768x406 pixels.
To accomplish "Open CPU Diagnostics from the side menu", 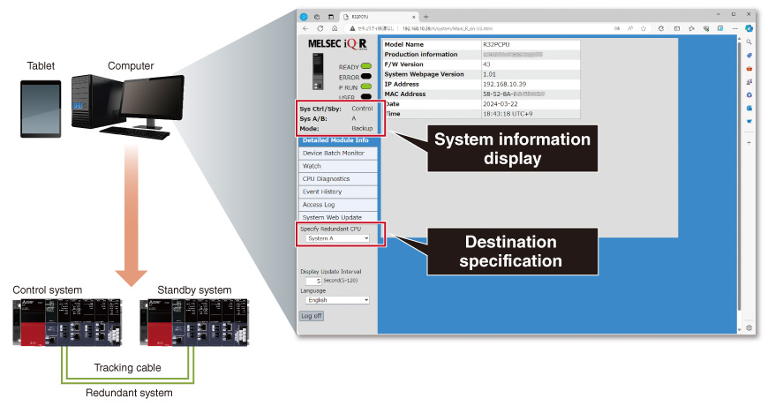I will (x=338, y=179).
